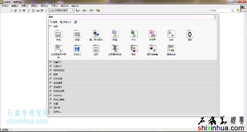Open the Boolean (布尔) palette

pos(133,34)
